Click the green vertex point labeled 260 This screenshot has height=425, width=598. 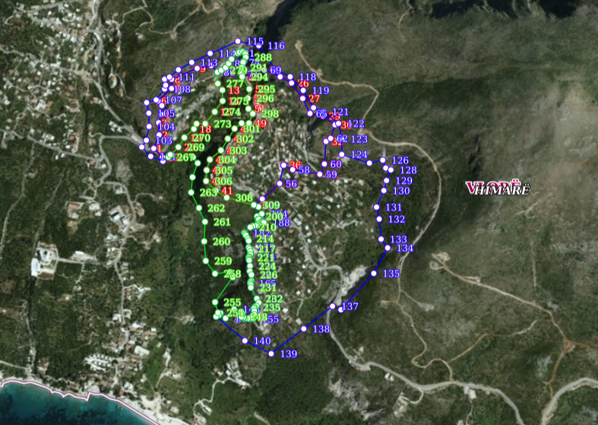click(x=204, y=241)
